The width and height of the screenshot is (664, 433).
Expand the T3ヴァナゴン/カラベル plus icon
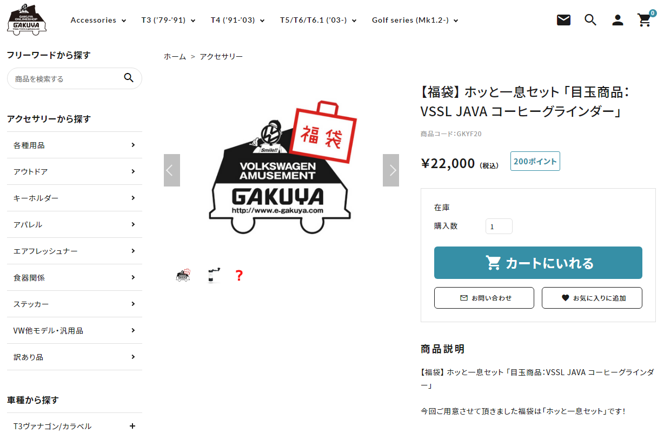(x=132, y=426)
